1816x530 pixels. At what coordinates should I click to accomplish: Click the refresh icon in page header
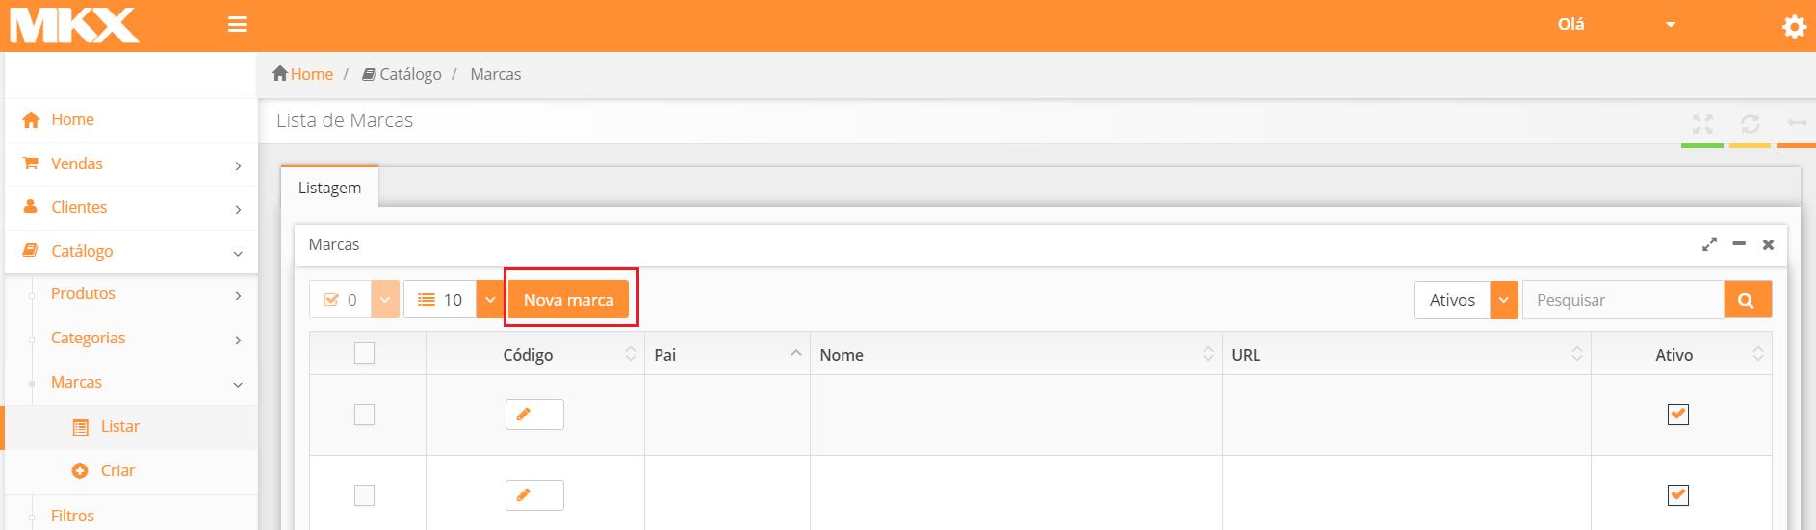pyautogui.click(x=1750, y=124)
